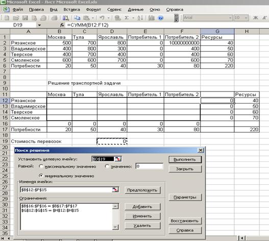This screenshot has height=241, width=269.
Task: Click the Copy toolbar icon
Action: [x=77, y=18]
